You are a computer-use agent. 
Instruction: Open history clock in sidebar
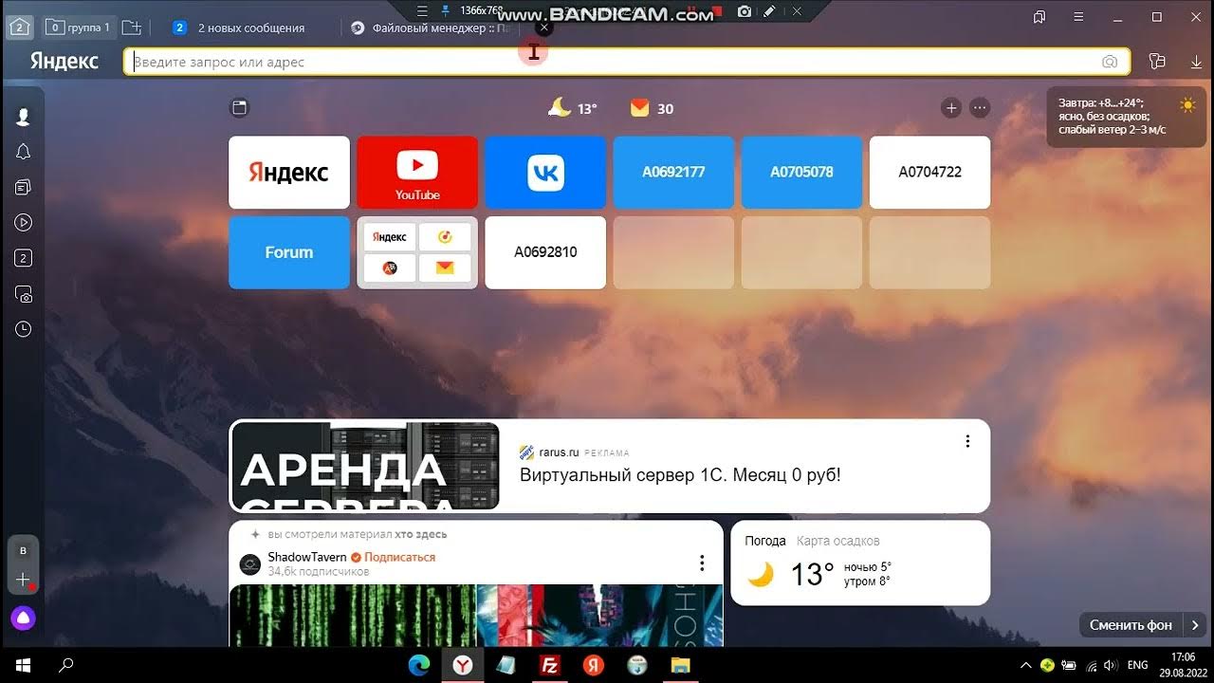(24, 329)
